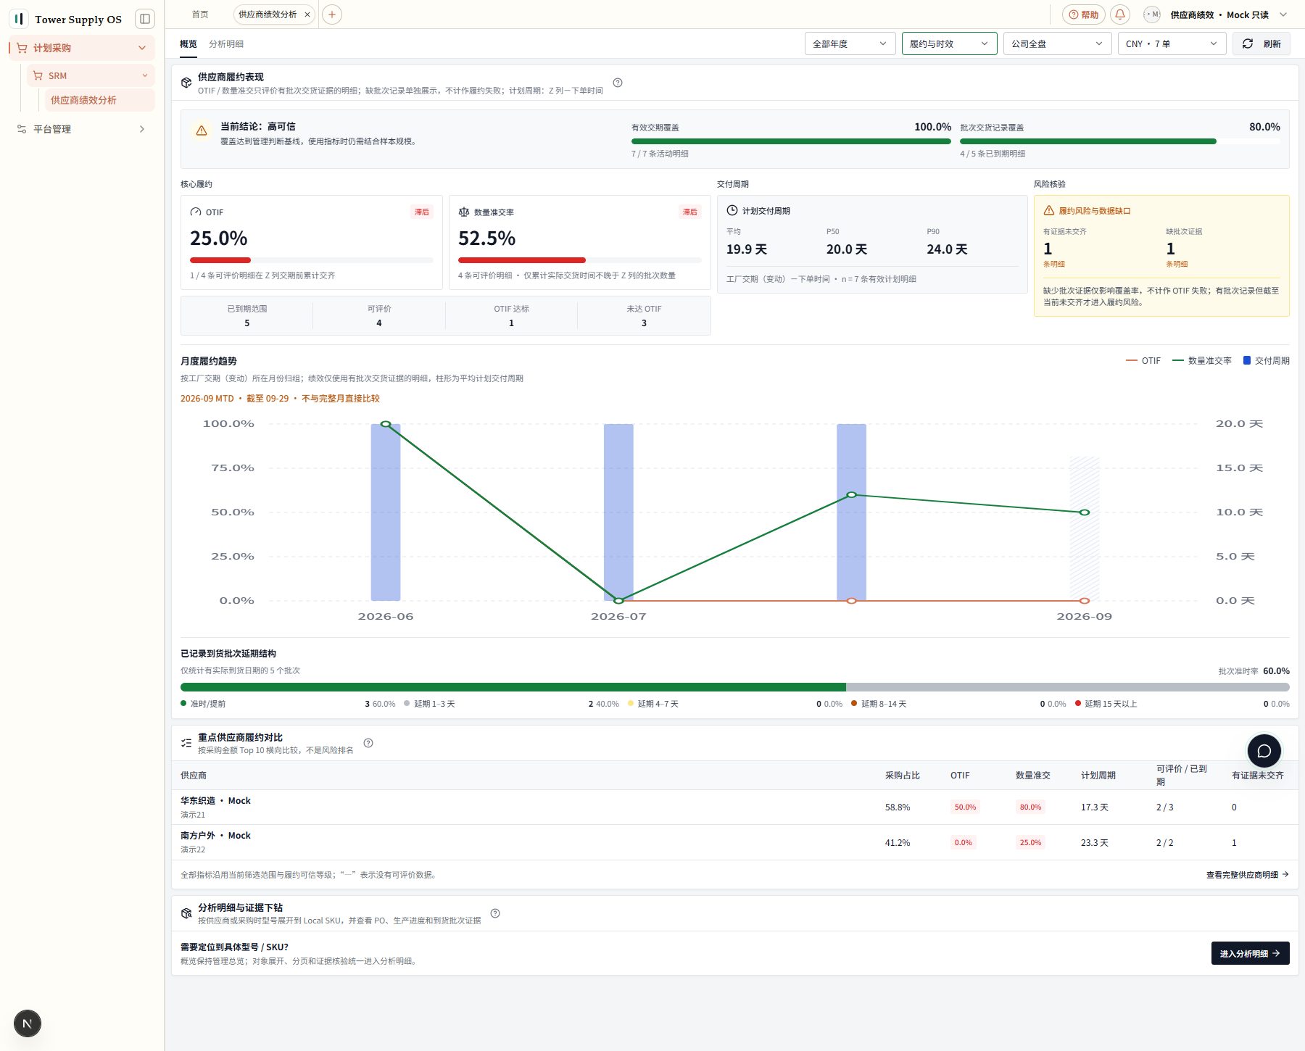Toggle OTIF series in chart legend
Image resolution: width=1305 pixels, height=1051 pixels.
[x=1143, y=360]
